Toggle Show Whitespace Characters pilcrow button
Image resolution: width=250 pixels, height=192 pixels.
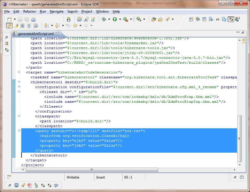click(x=29, y=26)
